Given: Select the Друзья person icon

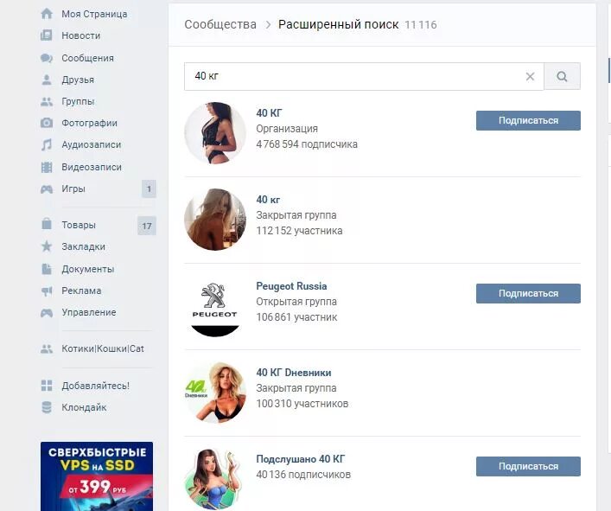Looking at the screenshot, I should click(x=47, y=80).
